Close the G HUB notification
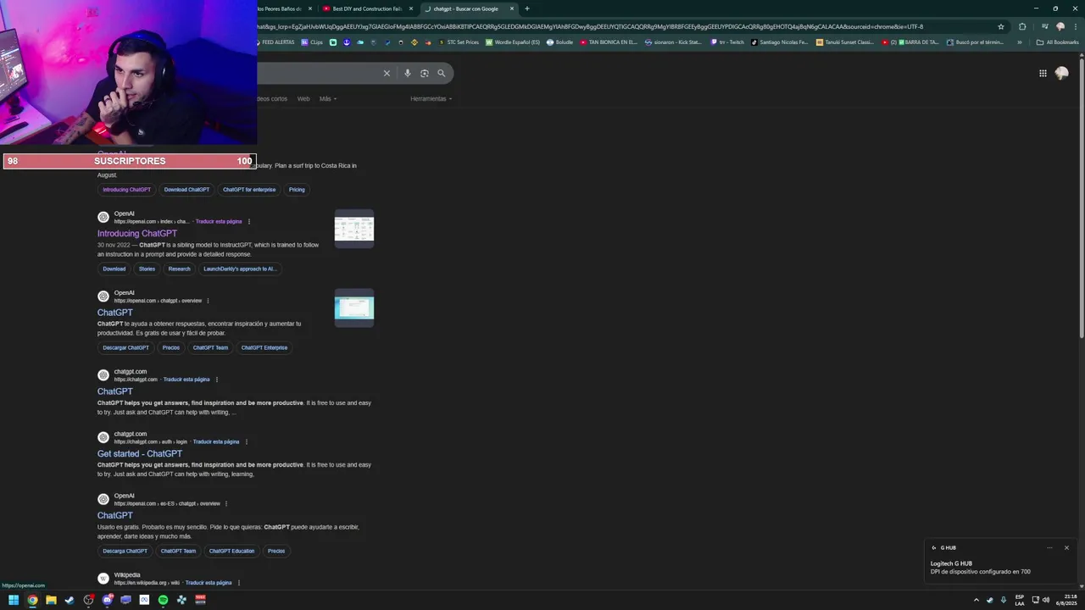 coord(1066,548)
